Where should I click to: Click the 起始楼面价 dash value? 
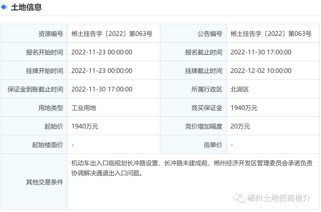coord(72,144)
